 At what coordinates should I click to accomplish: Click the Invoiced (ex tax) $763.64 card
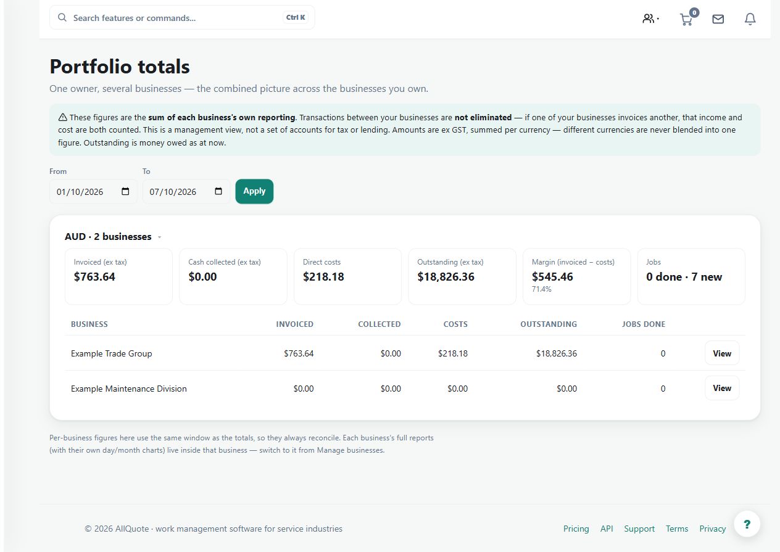click(x=118, y=276)
